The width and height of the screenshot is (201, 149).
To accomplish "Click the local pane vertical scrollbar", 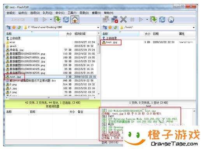I will pyautogui.click(x=99, y=64).
